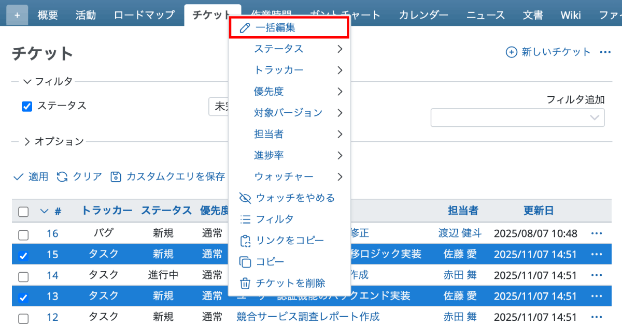Uncheck the ステータス filter checkbox
The height and width of the screenshot is (326, 622).
(27, 107)
